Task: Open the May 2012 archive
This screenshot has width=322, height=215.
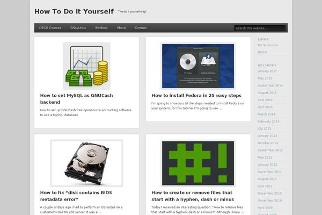Action: (265, 157)
